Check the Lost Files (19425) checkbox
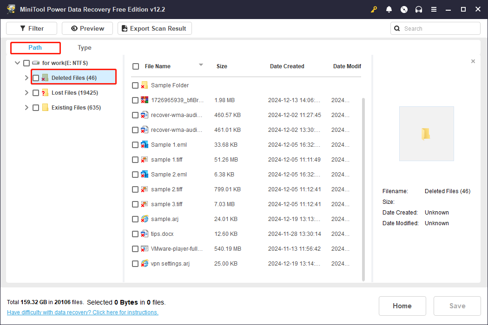 (36, 93)
